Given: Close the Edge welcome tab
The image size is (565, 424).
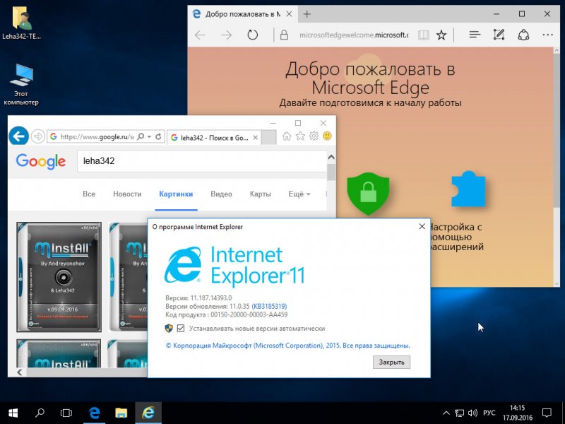Looking at the screenshot, I should tap(289, 14).
